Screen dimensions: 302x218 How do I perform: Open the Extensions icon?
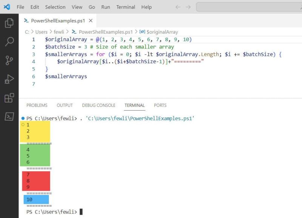click(9, 97)
